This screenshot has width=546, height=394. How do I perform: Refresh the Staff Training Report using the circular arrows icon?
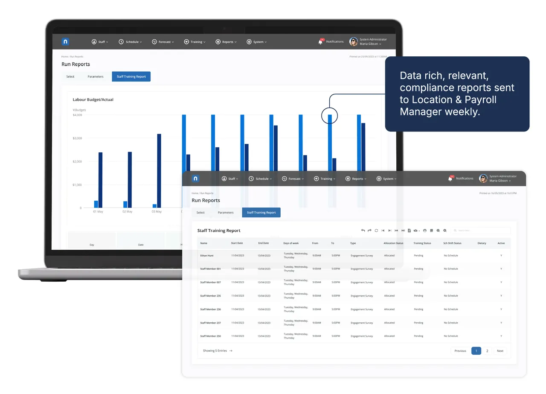376,231
